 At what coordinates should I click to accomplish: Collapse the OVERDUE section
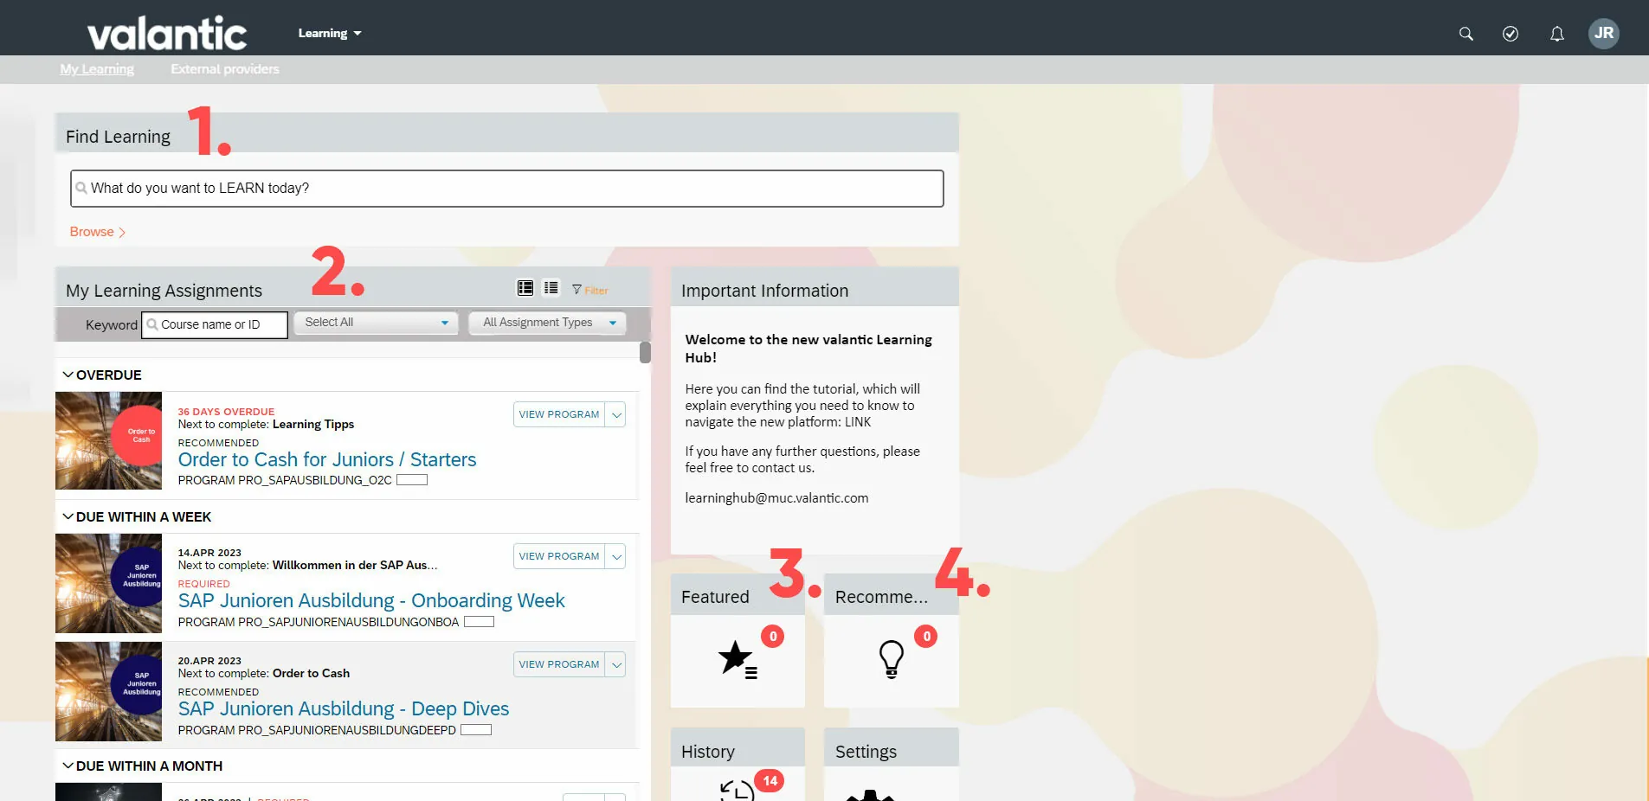(68, 375)
